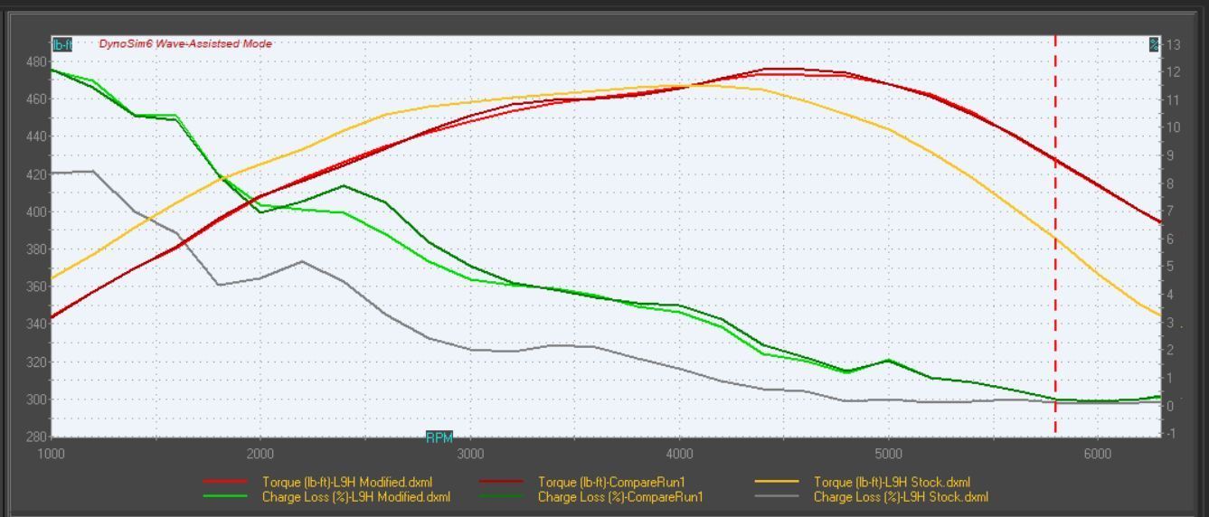Click the 480 value on torque axis
Viewport: 1209px width, 517px height.
(36, 61)
